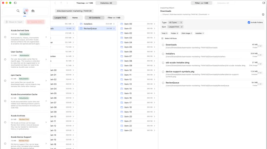Select the old-xcode-installer.dmg row circle
267x149 pixels.
[163, 63]
